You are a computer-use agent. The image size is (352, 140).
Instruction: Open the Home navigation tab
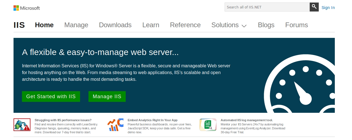44,25
